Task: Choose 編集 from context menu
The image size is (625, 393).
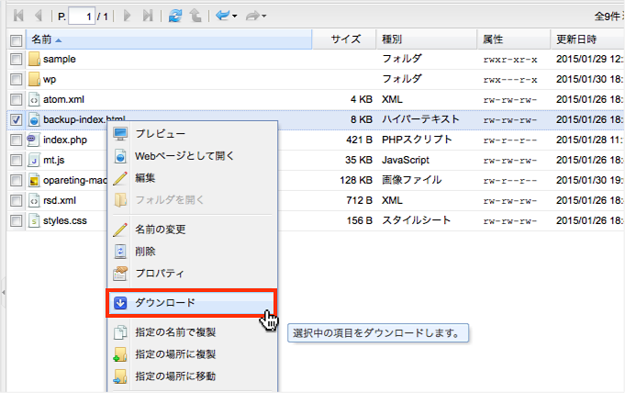Action: (192, 178)
